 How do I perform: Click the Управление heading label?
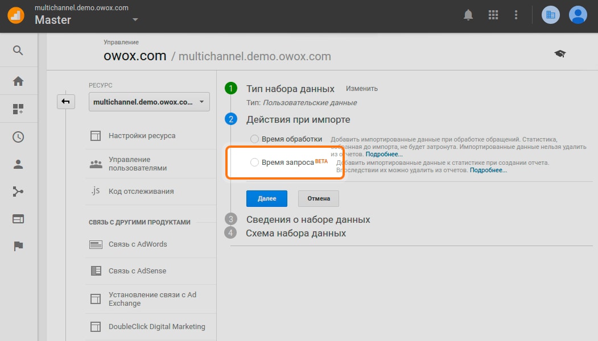[x=121, y=42]
